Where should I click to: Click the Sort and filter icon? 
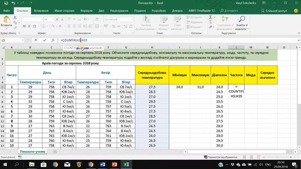[x=225, y=19]
